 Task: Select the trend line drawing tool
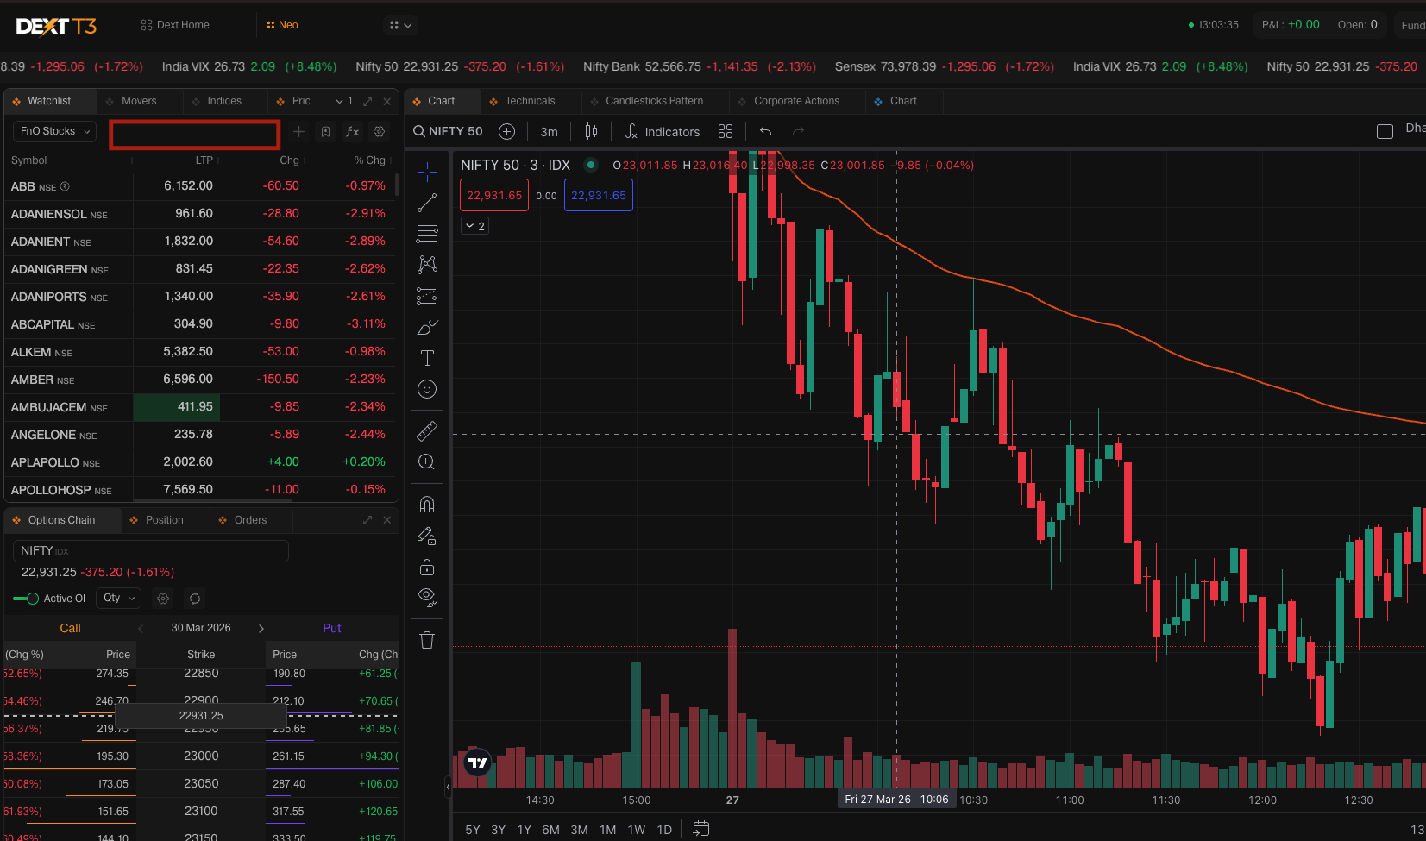427,203
